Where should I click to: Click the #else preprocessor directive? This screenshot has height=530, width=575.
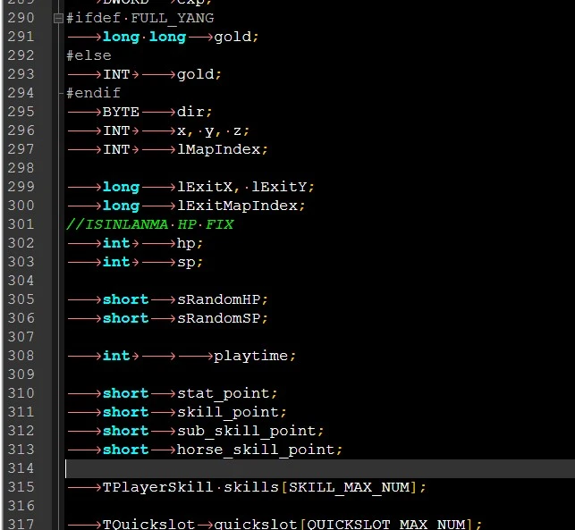[89, 55]
